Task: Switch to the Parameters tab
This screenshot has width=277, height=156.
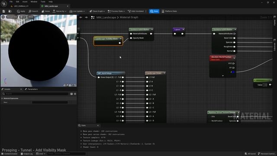Action: (x=31, y=89)
